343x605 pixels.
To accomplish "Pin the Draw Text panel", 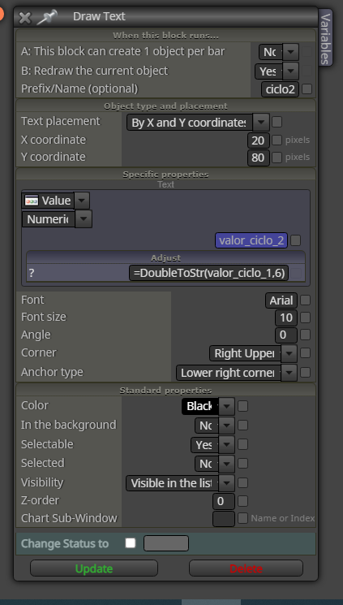I will tap(47, 17).
